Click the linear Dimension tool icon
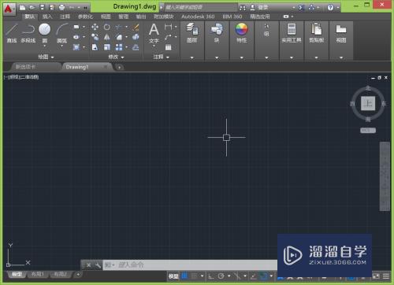The image size is (394, 285). (168, 27)
